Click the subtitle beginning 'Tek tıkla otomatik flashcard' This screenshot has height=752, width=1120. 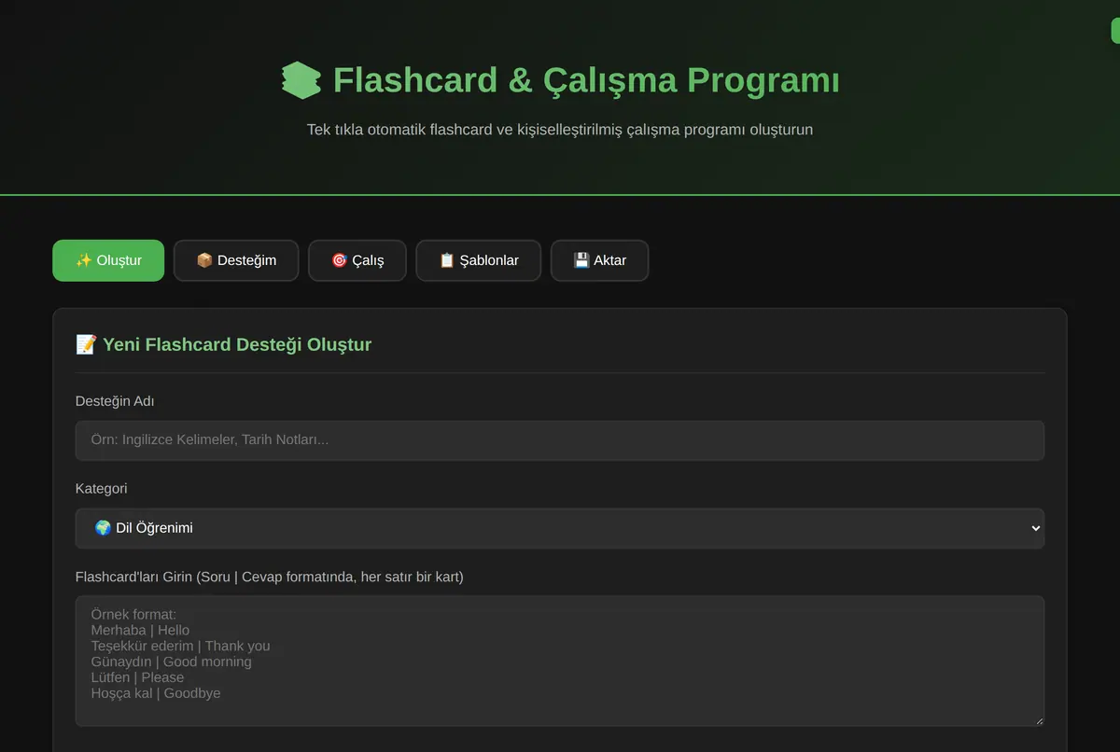[560, 130]
